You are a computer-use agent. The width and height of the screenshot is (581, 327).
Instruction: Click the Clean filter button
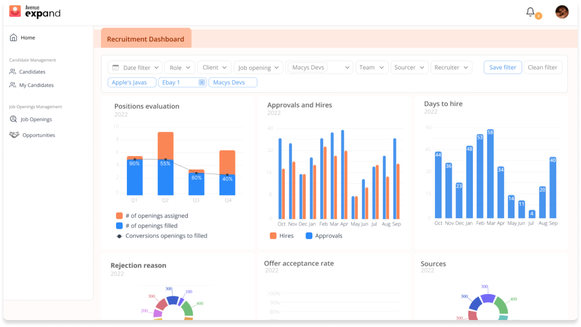543,67
